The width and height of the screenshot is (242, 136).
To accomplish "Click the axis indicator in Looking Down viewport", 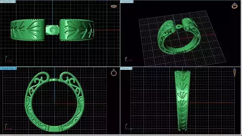I will pyautogui.click(x=8, y=59).
